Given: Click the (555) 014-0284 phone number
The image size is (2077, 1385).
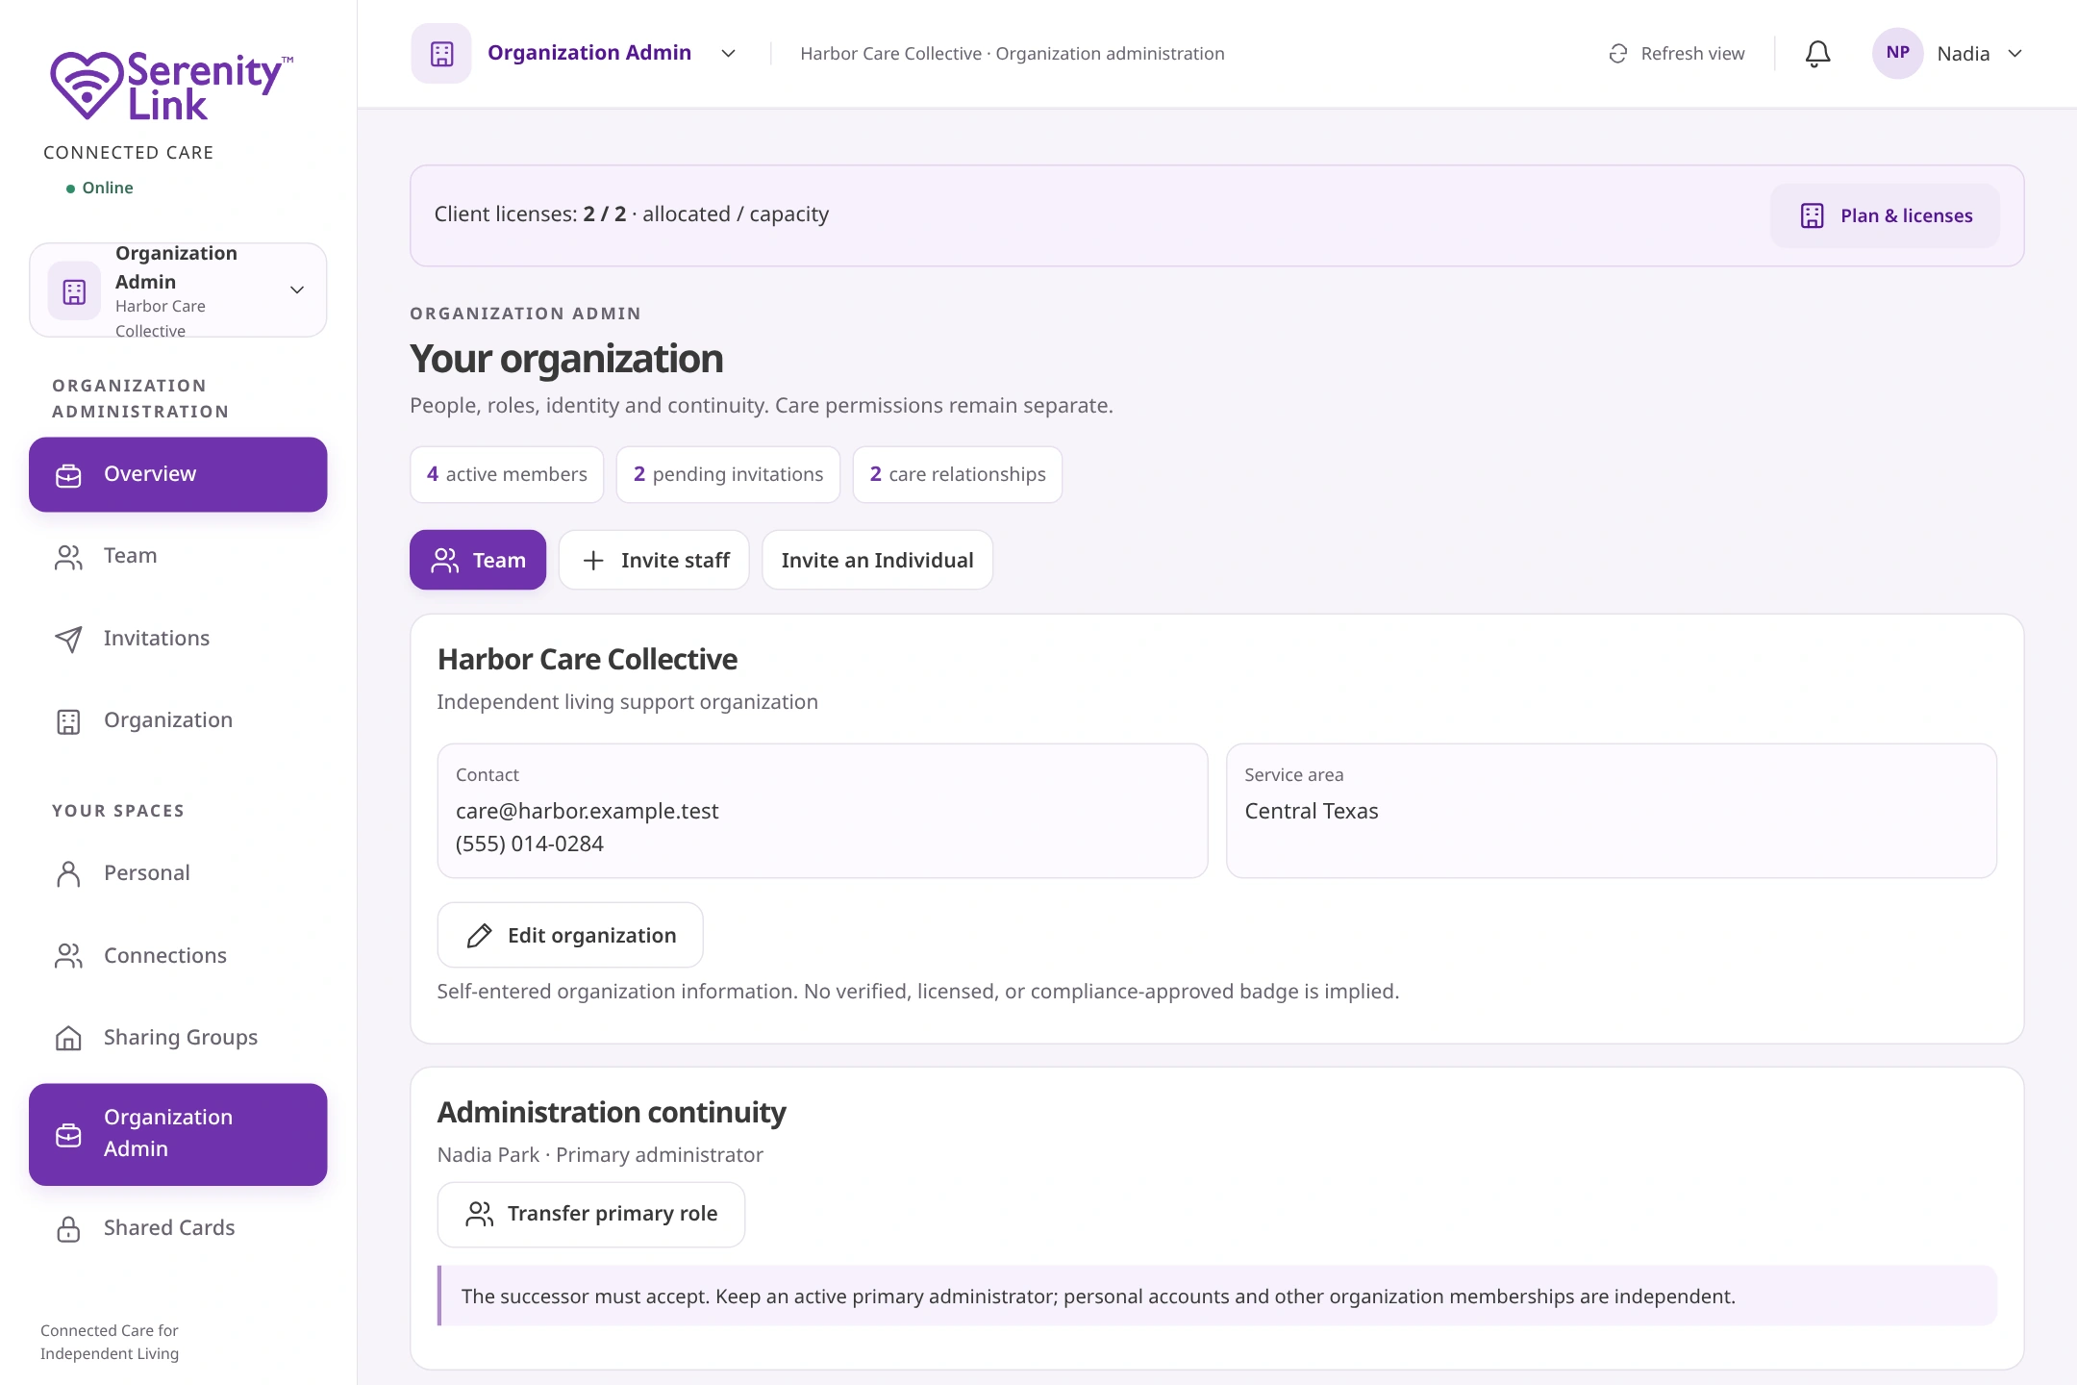Looking at the screenshot, I should click(530, 844).
